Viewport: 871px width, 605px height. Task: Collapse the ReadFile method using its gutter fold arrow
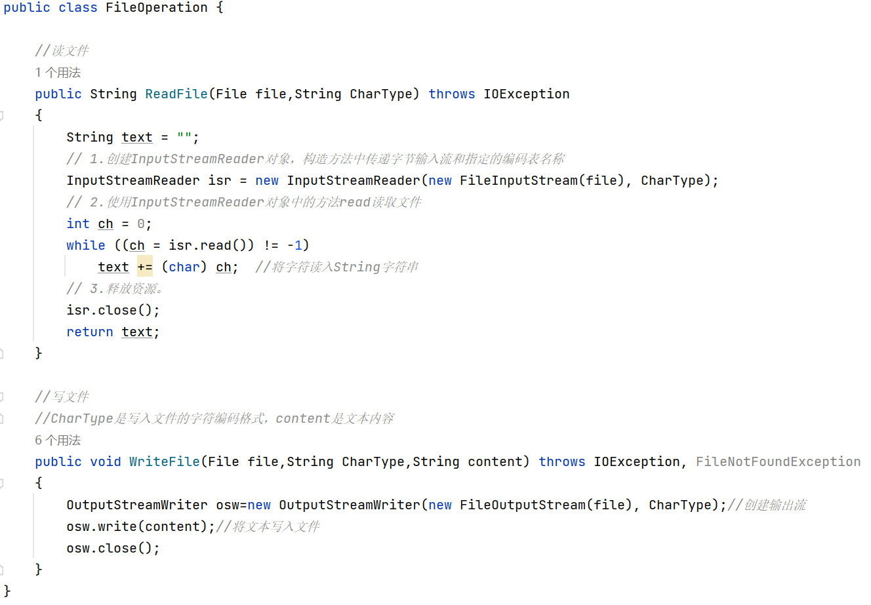[x=3, y=115]
